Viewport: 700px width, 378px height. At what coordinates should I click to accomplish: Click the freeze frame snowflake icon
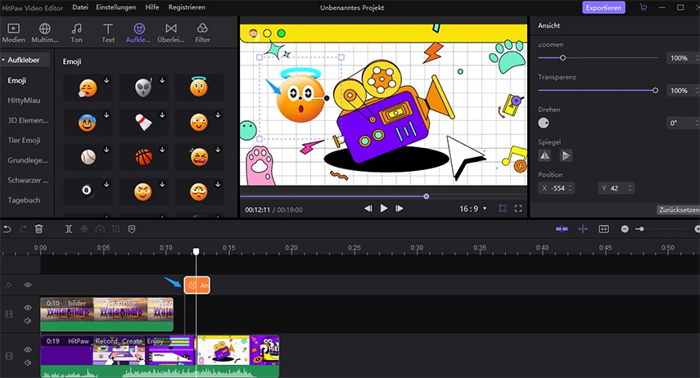[x=84, y=229]
